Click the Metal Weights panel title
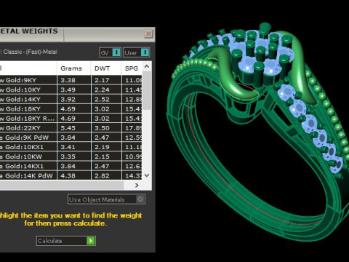349x262 pixels. (29, 31)
